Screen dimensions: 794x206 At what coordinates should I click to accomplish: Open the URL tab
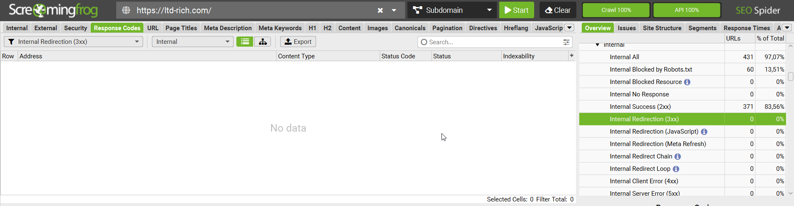coord(153,28)
